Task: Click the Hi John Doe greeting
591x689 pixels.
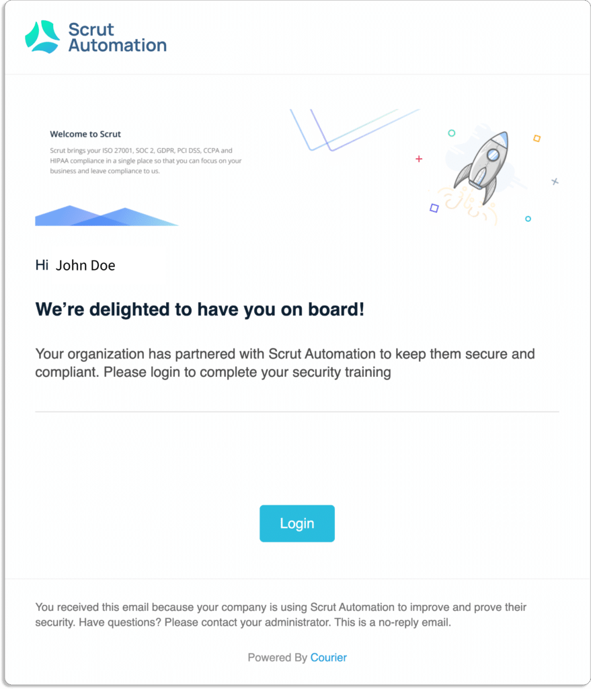Action: 75,265
